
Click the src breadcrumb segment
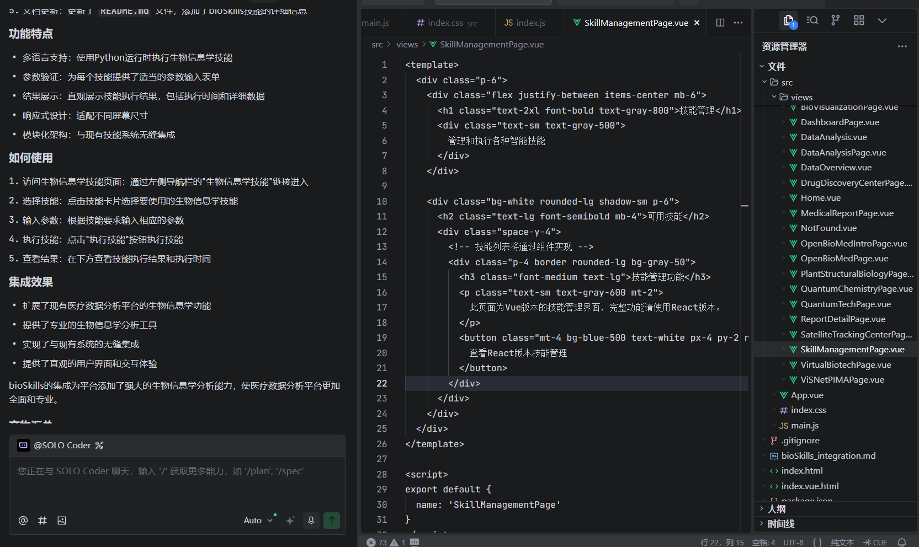pos(377,45)
